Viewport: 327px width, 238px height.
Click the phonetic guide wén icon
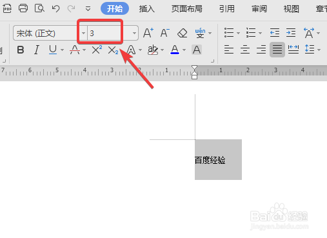pos(200,33)
